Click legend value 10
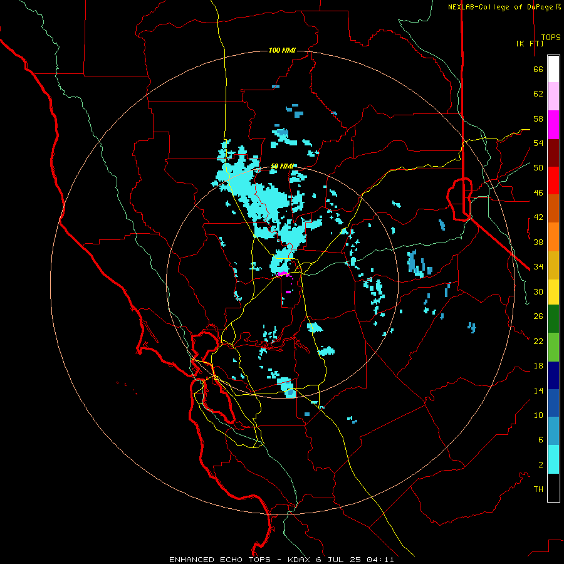The width and height of the screenshot is (564, 564). point(538,415)
